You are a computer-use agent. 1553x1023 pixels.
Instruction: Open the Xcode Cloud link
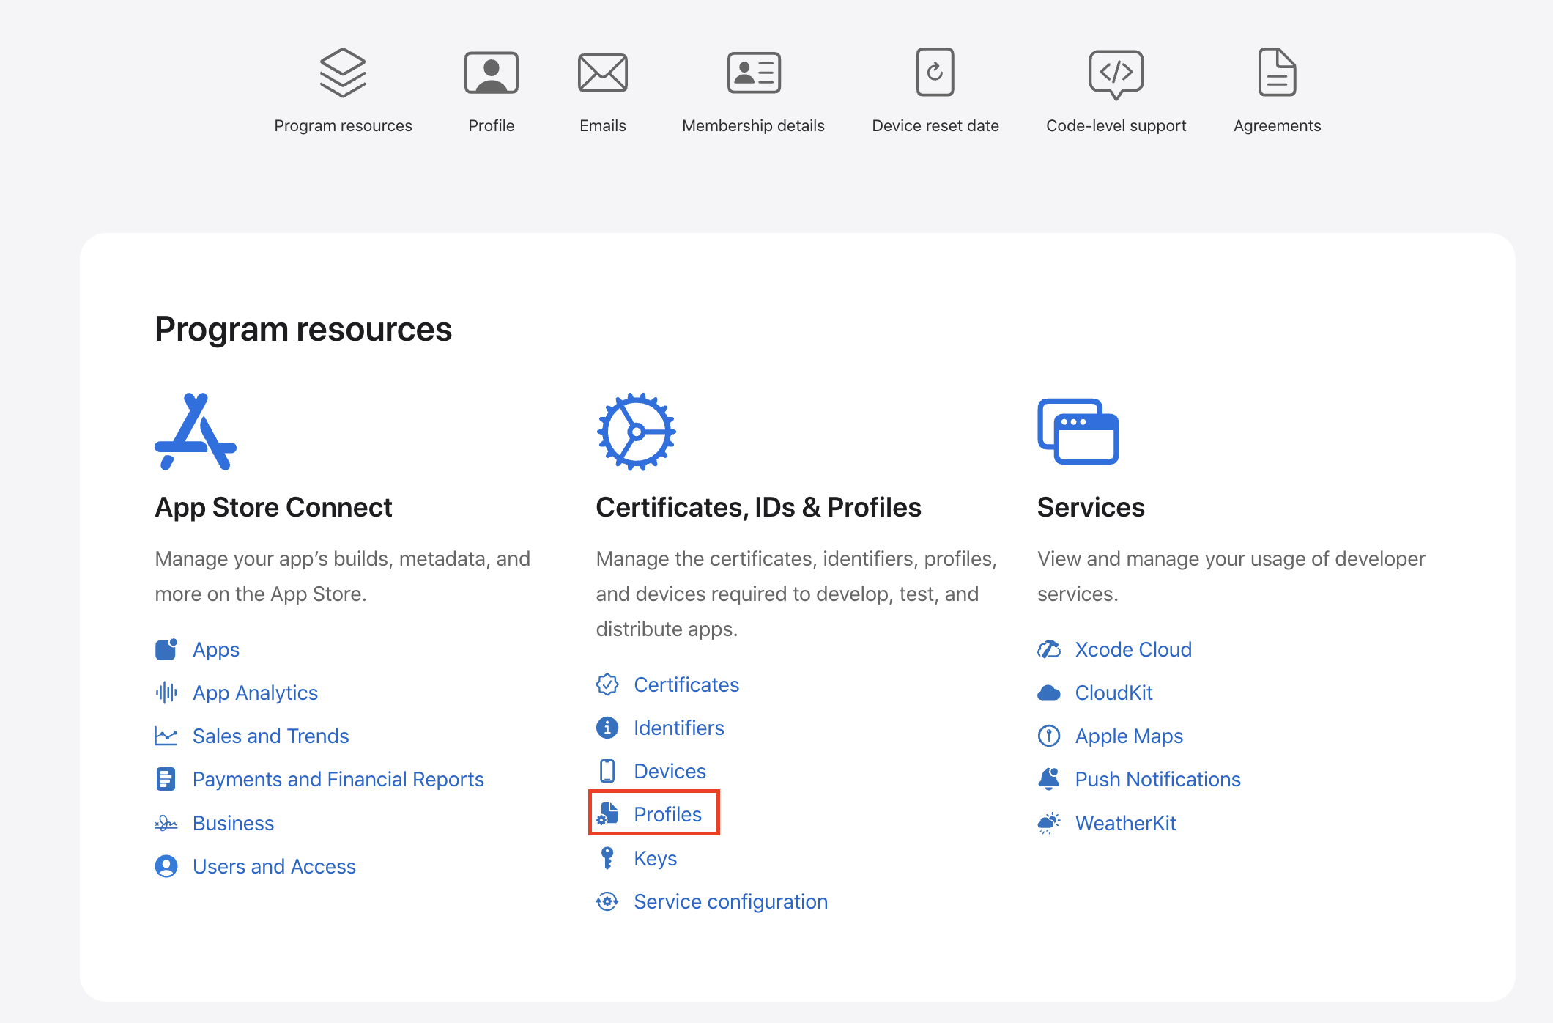(x=1133, y=649)
